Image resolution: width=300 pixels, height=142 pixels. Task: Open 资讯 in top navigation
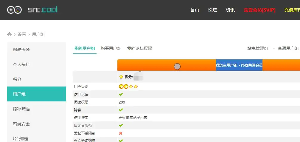[x=230, y=10]
